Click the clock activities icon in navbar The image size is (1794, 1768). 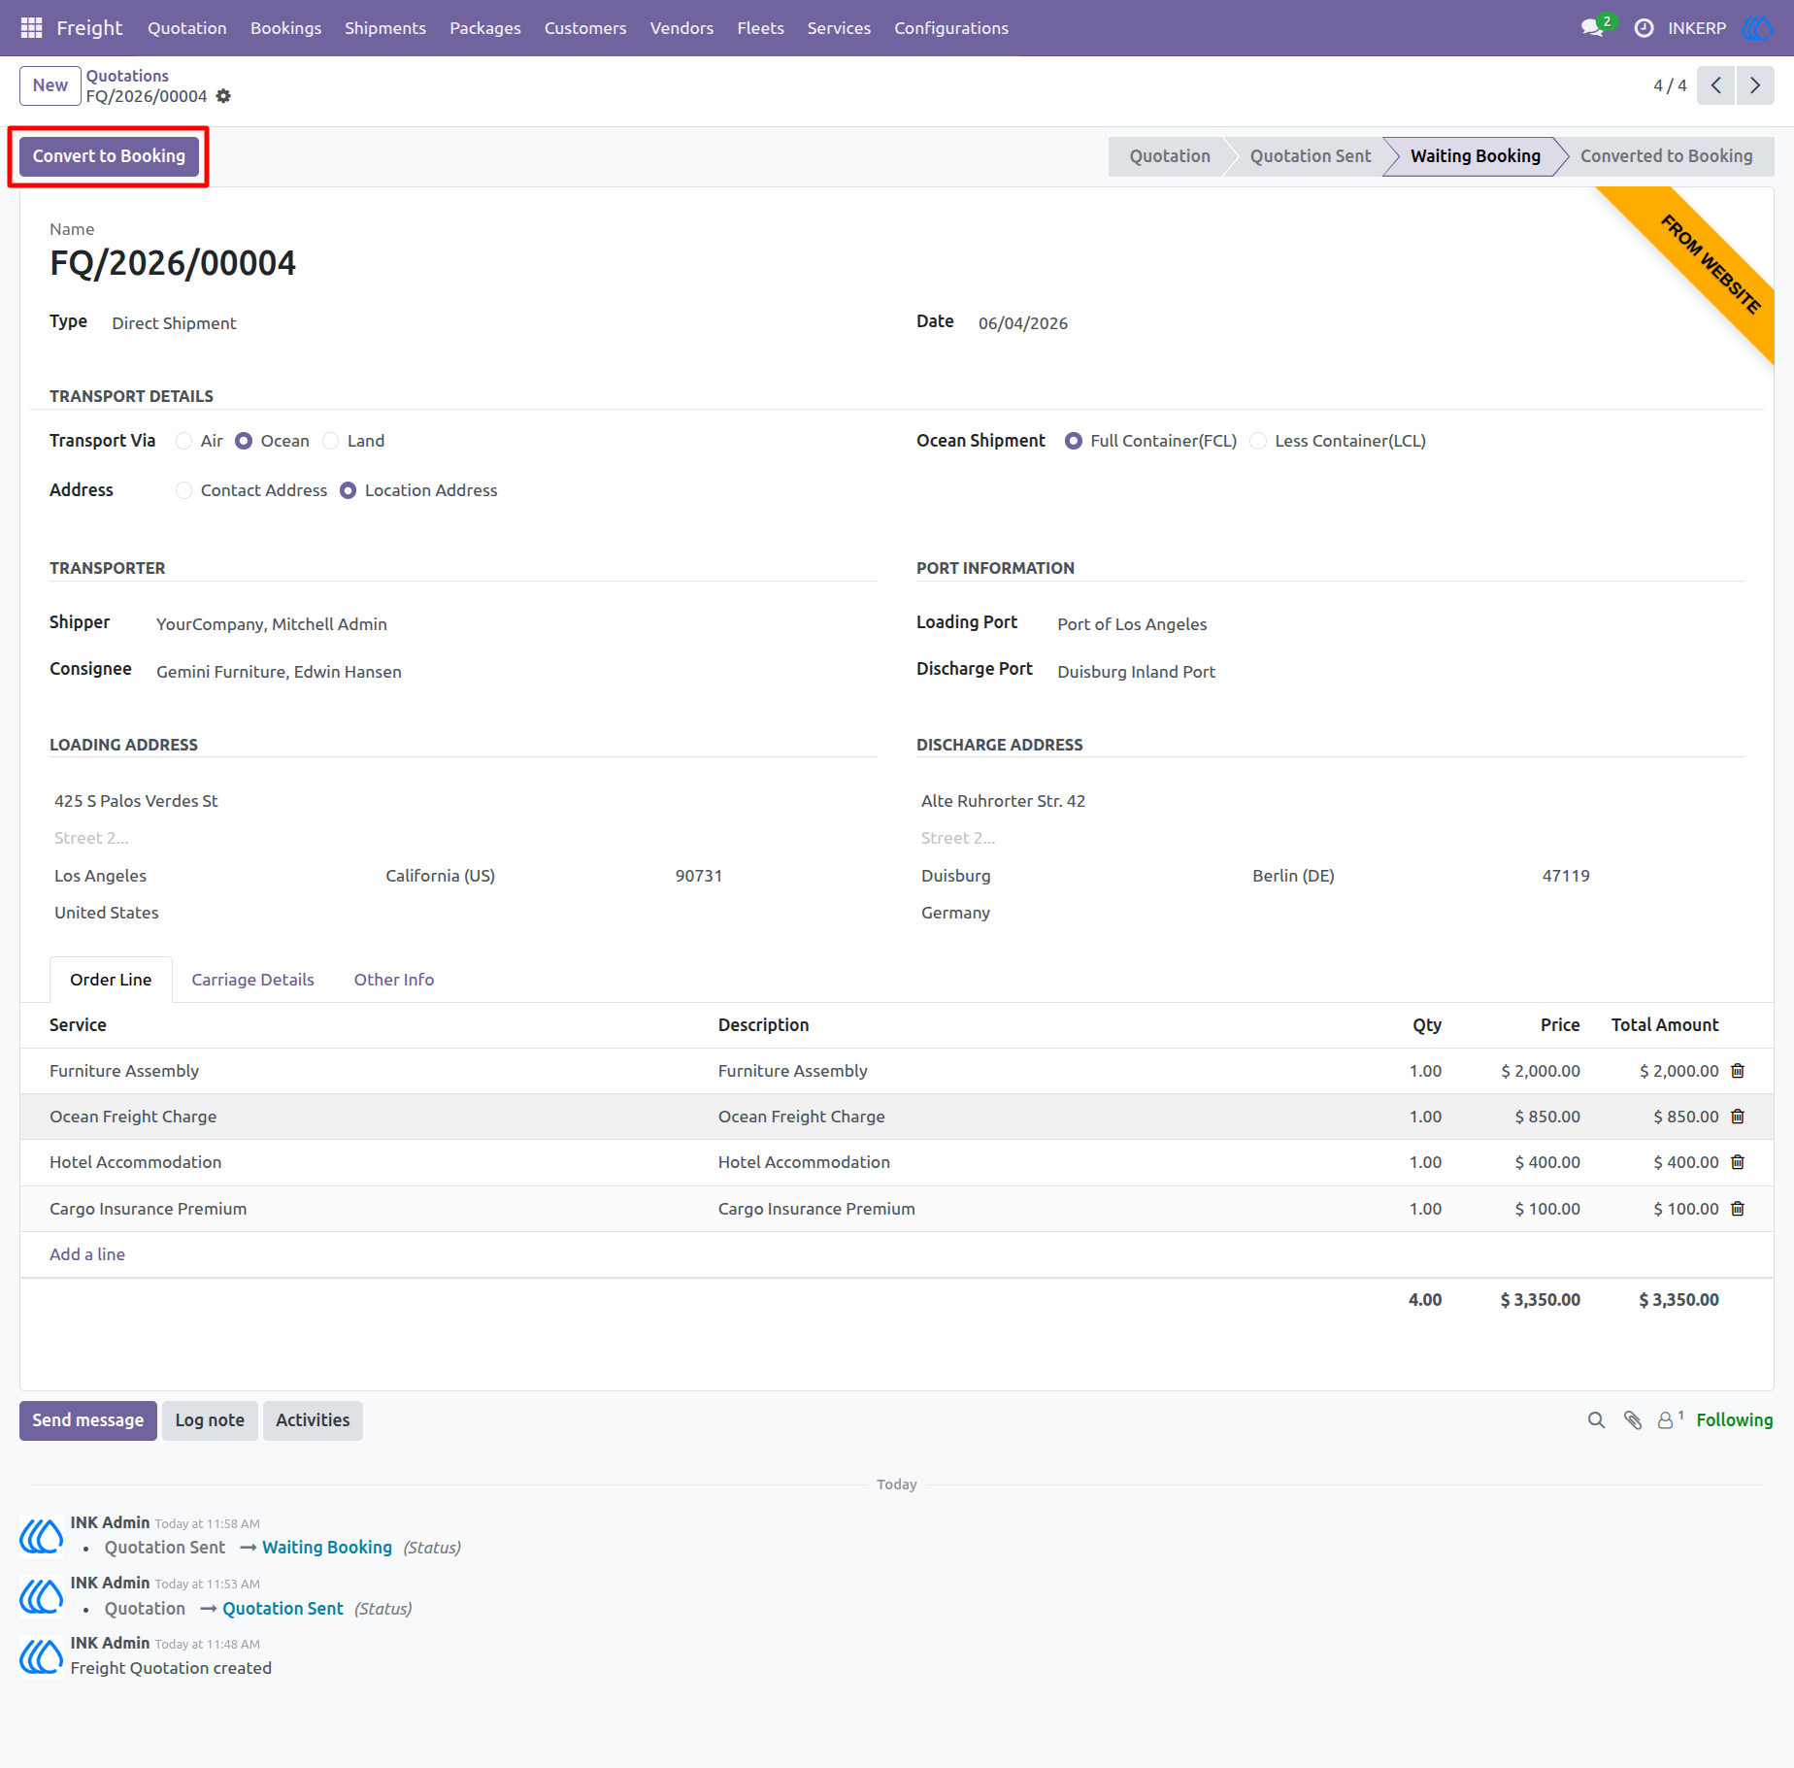(1644, 28)
